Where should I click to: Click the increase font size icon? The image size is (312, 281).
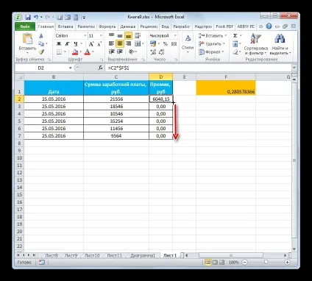click(x=91, y=44)
